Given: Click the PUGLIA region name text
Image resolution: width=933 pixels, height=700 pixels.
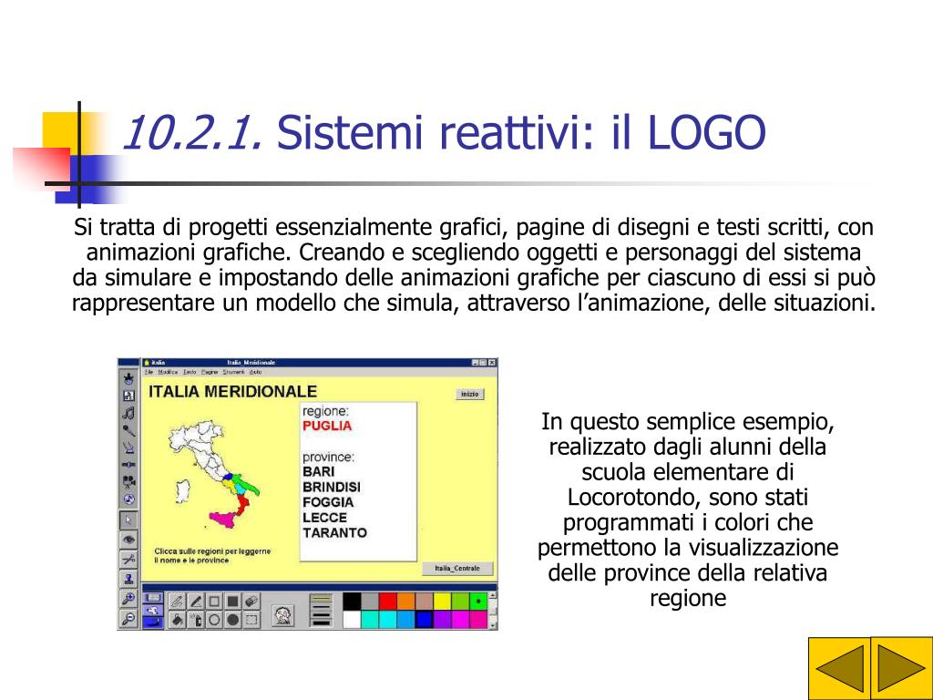Looking at the screenshot, I should [x=327, y=426].
